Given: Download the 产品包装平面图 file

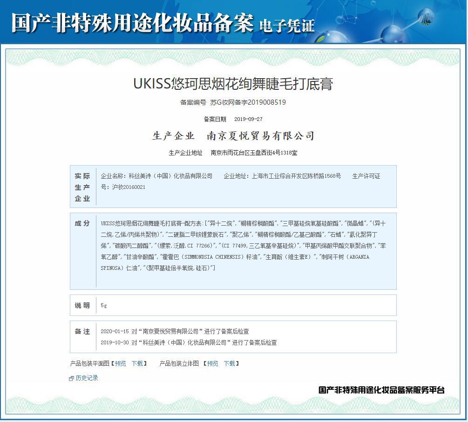Looking at the screenshot, I should [x=137, y=363].
